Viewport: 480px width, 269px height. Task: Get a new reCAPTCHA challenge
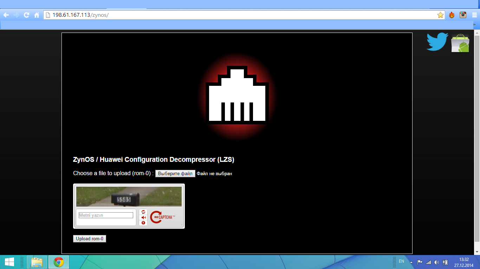tap(143, 212)
